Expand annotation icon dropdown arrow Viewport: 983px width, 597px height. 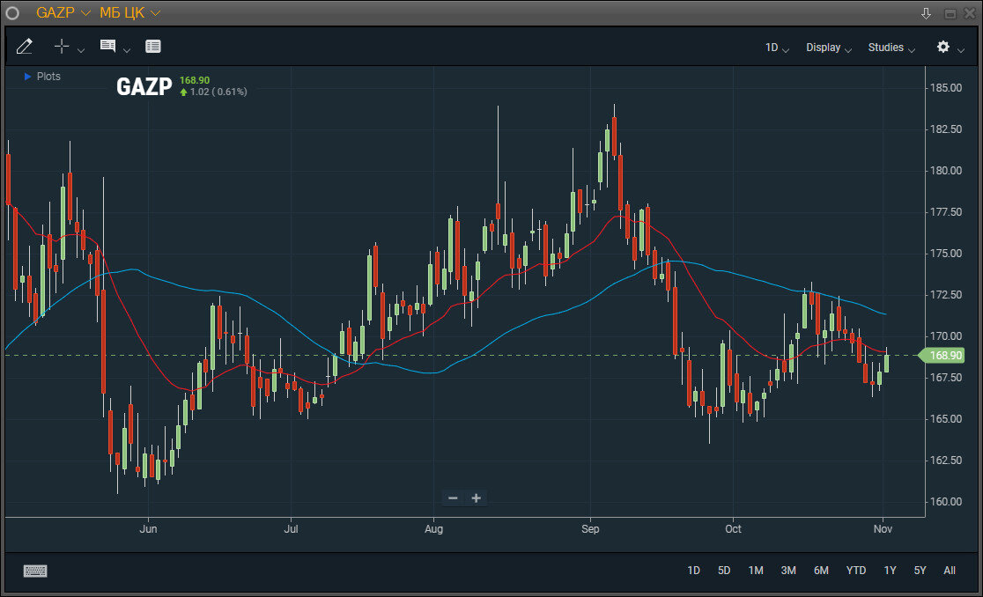coord(127,50)
